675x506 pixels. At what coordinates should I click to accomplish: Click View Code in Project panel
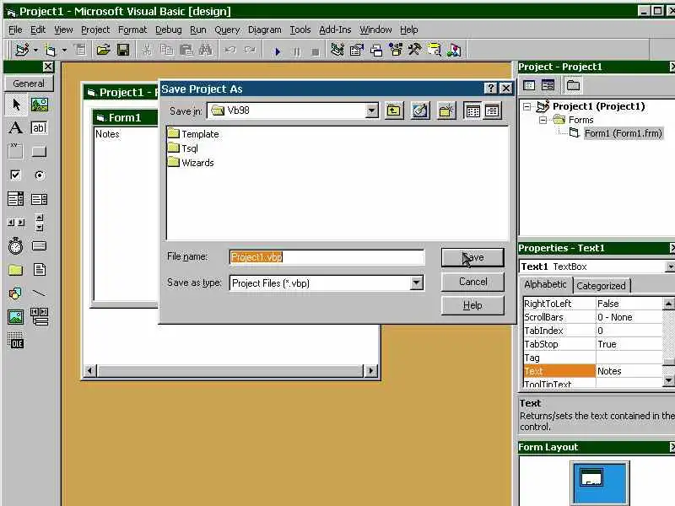pyautogui.click(x=529, y=85)
